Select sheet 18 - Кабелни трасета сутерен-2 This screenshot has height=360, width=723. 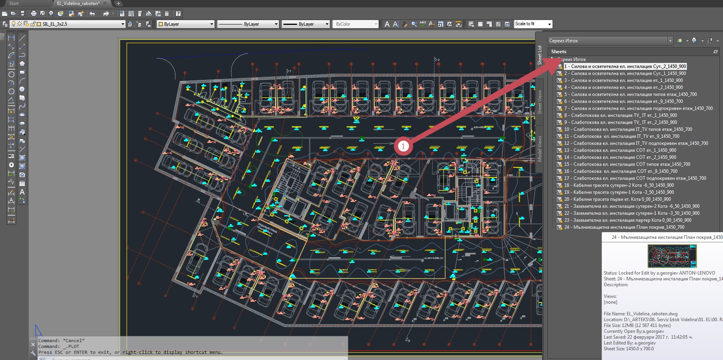click(619, 185)
